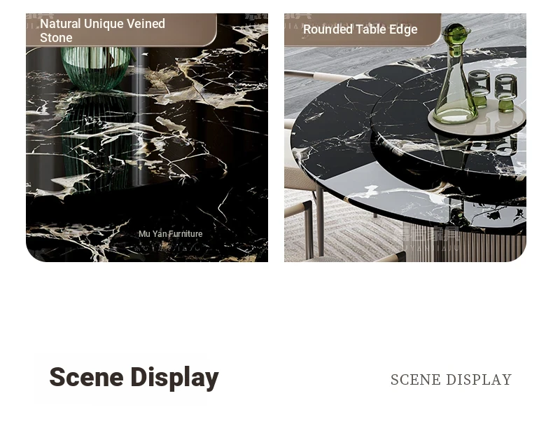553x438 pixels.
Task: Click the round beige serving tray
Action: (x=477, y=120)
